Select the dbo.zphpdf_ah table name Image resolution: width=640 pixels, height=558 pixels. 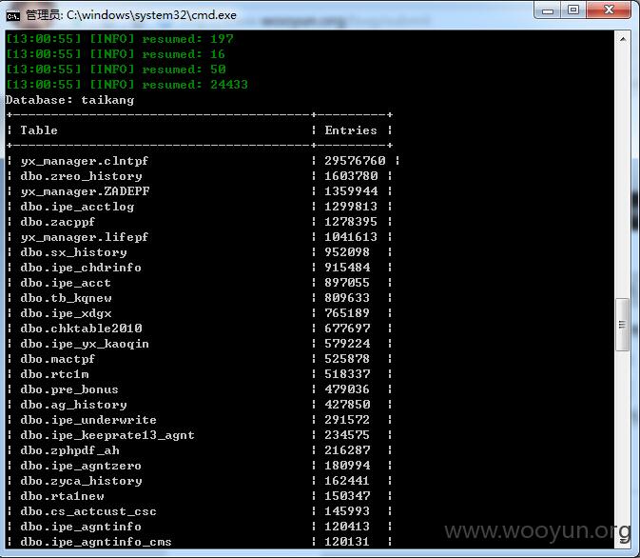click(x=69, y=451)
